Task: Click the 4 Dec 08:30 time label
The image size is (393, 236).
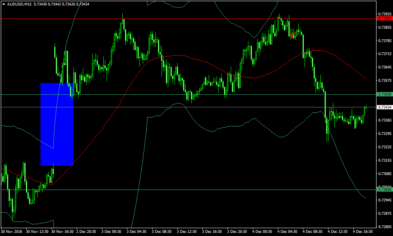Action: [312, 232]
